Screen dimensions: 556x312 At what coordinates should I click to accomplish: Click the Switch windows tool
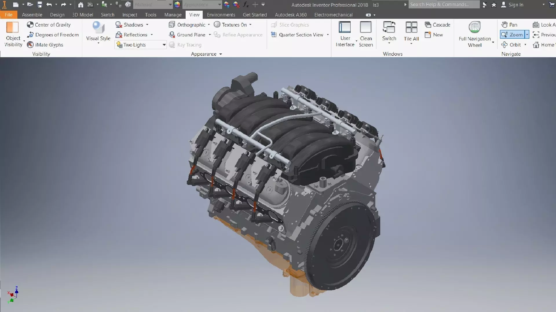click(389, 32)
